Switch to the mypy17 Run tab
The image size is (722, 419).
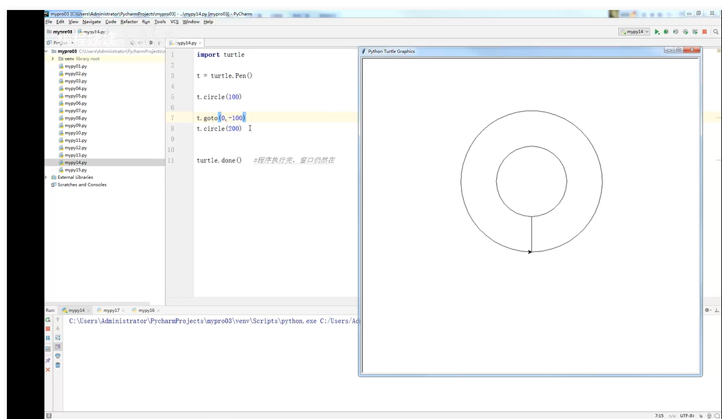pos(111,310)
